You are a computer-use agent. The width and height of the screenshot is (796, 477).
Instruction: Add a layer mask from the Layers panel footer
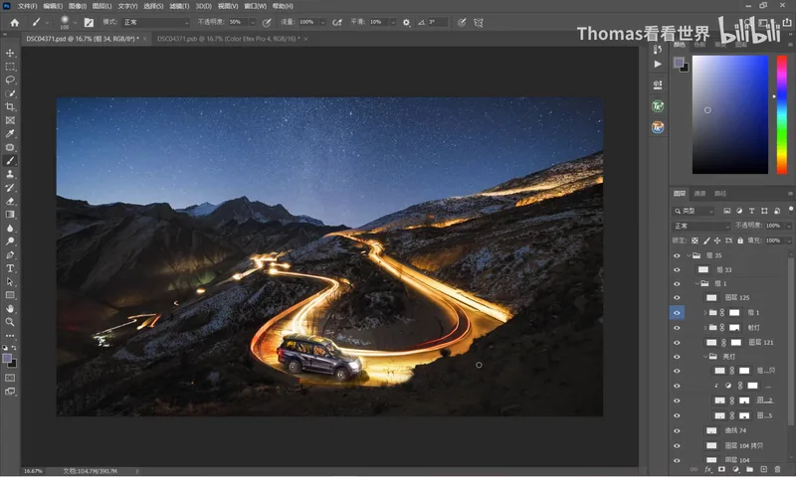[x=721, y=469]
